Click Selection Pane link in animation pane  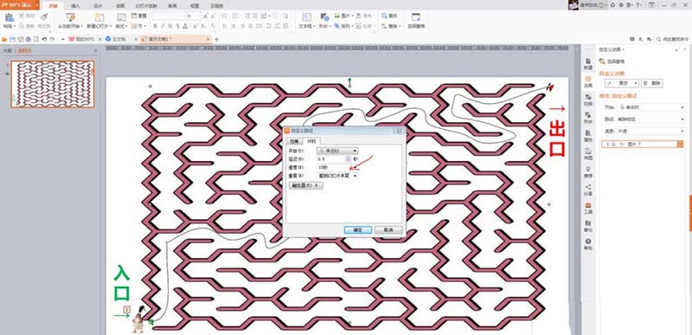point(612,61)
